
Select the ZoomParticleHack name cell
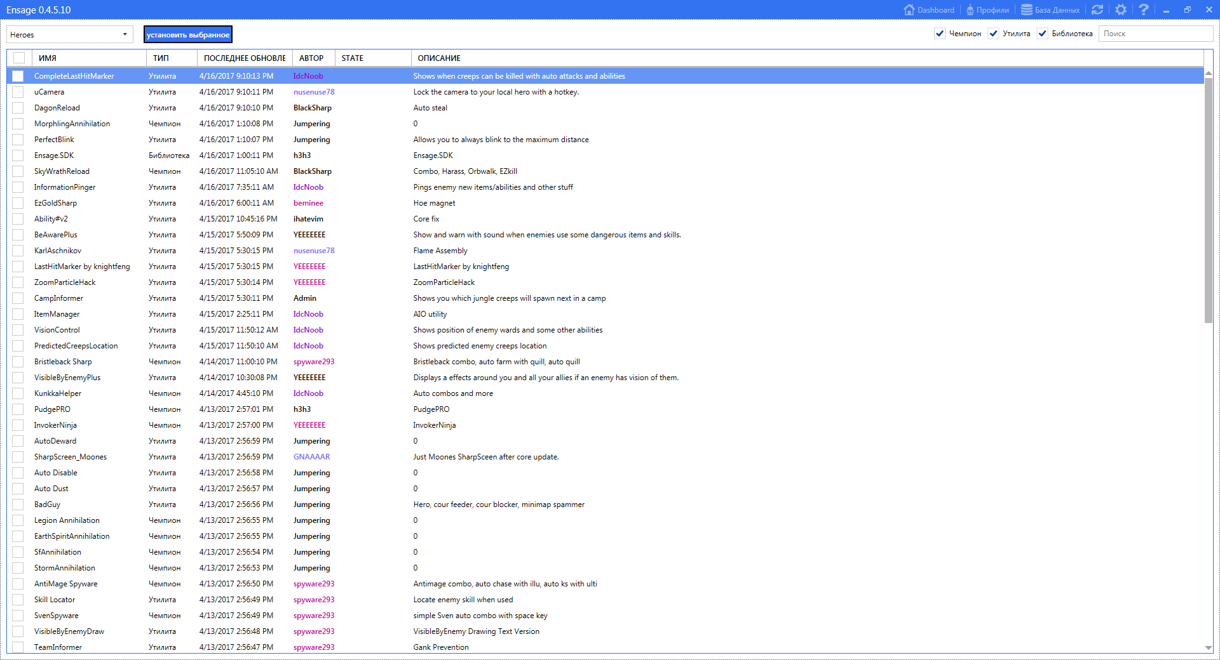[x=65, y=282]
